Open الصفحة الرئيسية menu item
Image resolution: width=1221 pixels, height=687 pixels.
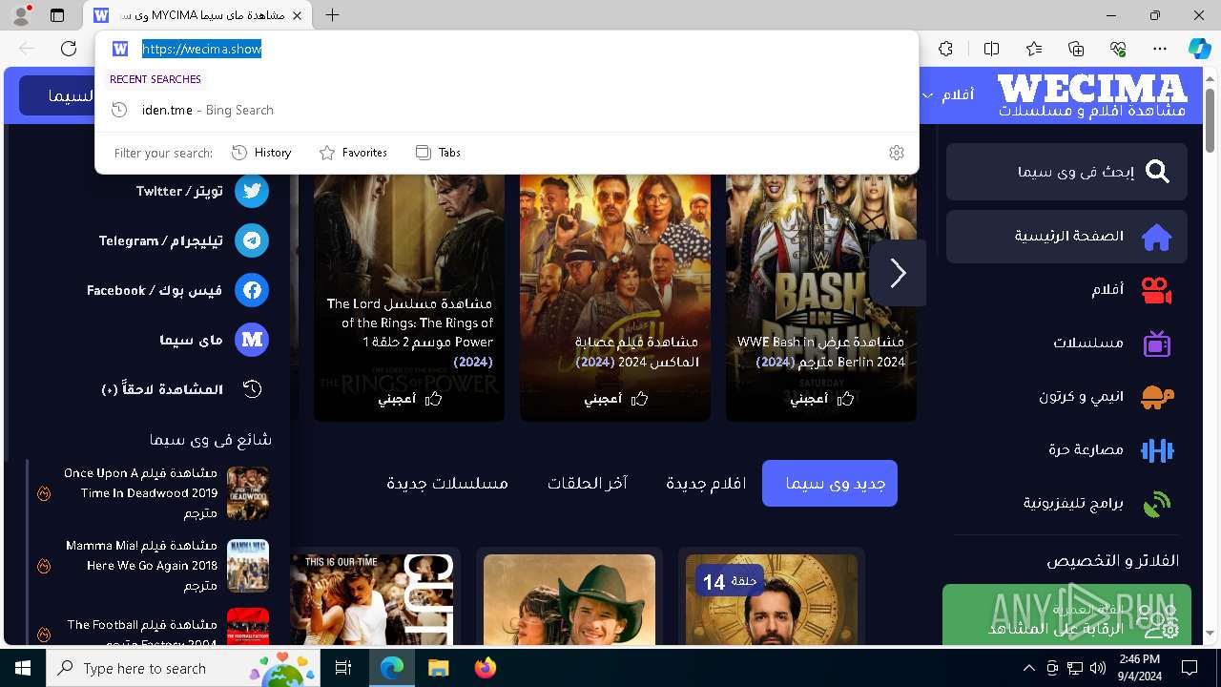(1066, 237)
